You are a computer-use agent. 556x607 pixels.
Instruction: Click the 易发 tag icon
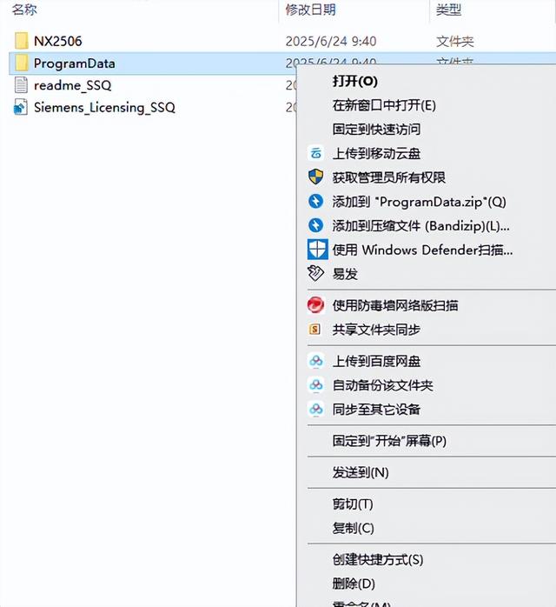coord(315,273)
